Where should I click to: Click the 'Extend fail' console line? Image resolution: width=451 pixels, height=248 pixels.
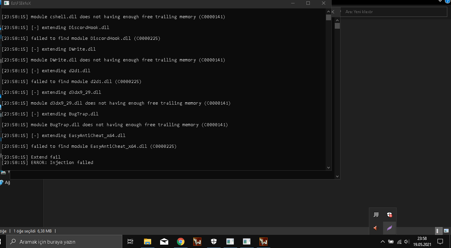point(31,157)
